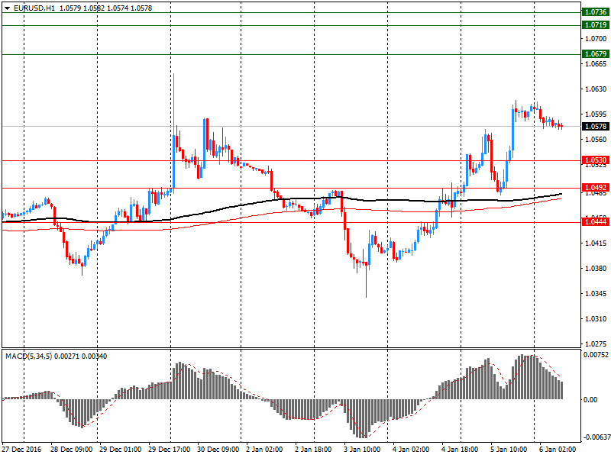Select the EURUSD,H1 symbol title text
The image size is (611, 458).
point(34,8)
